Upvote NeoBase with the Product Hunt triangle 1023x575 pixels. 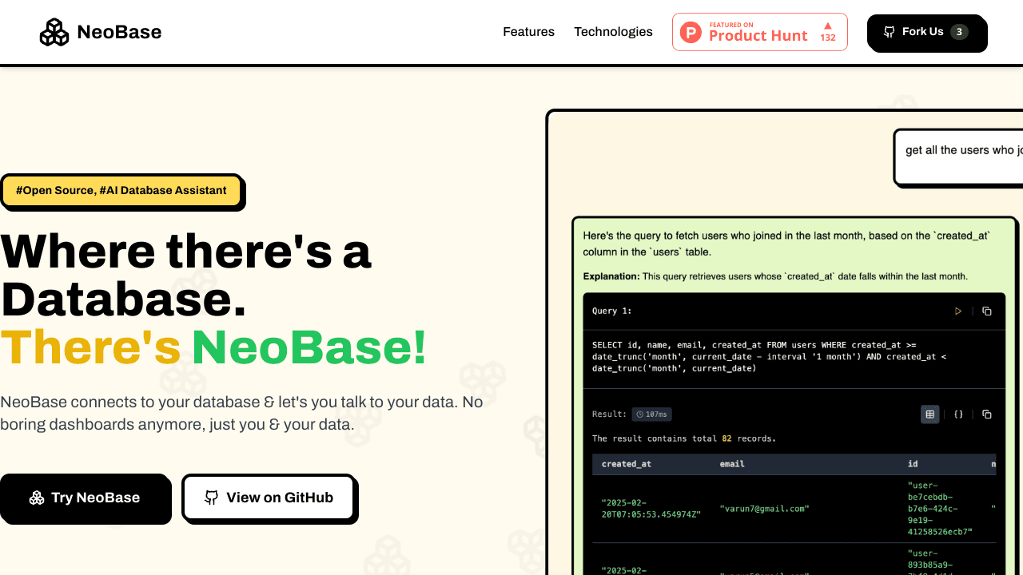click(826, 26)
